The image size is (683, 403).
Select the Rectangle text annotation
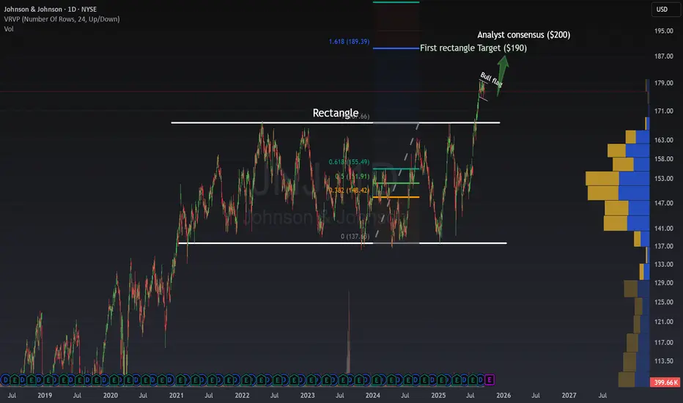[336, 113]
